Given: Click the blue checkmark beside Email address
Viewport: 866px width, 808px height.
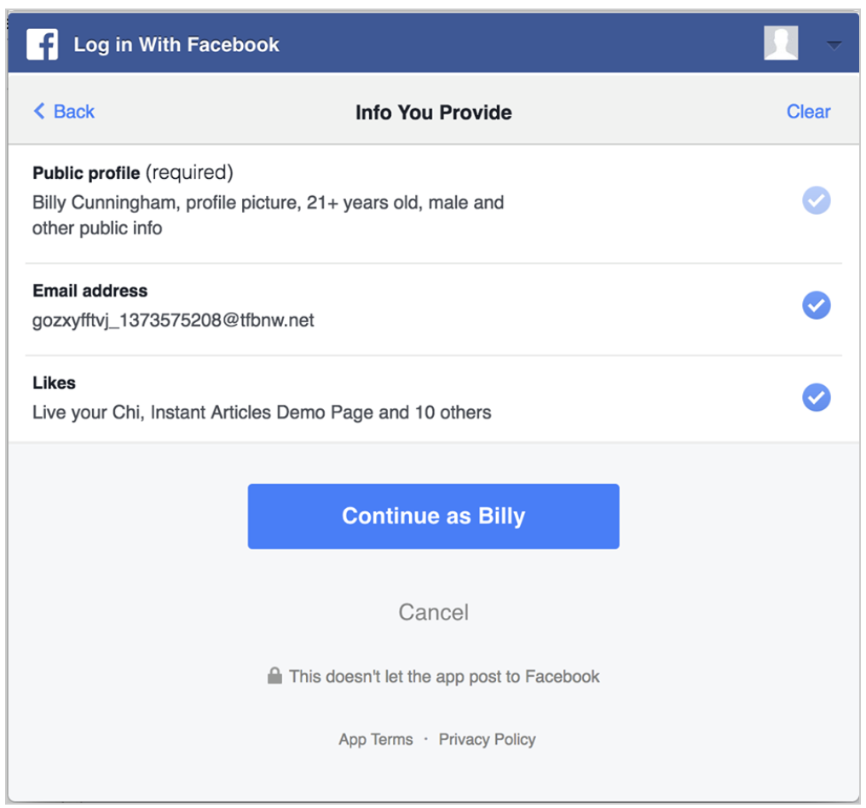Looking at the screenshot, I should [x=816, y=305].
